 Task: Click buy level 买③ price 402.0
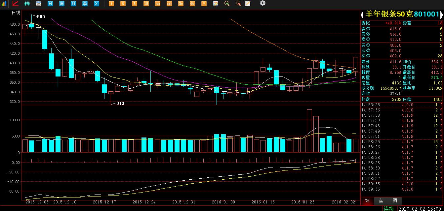(x=395, y=56)
